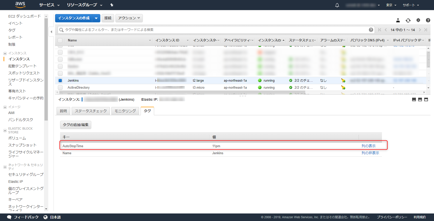Open フィードバック in the footer
The image size is (434, 221).
(23, 217)
